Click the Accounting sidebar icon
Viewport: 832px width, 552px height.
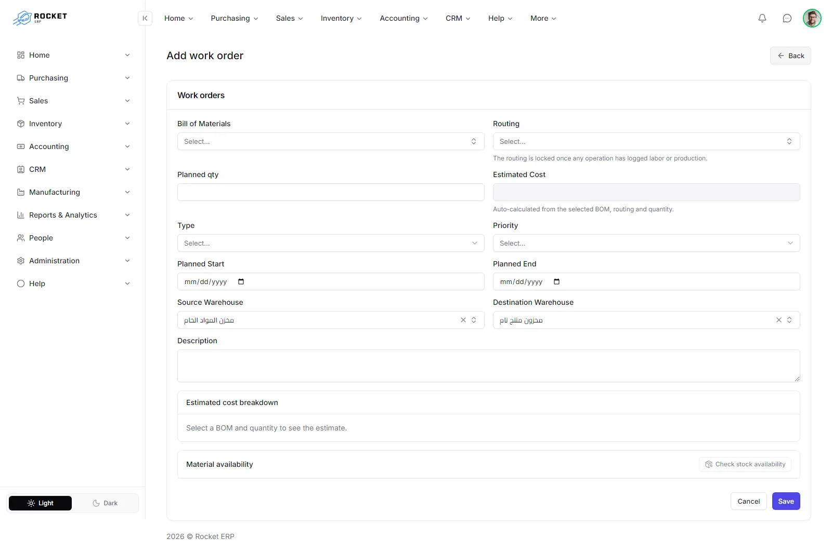[21, 146]
